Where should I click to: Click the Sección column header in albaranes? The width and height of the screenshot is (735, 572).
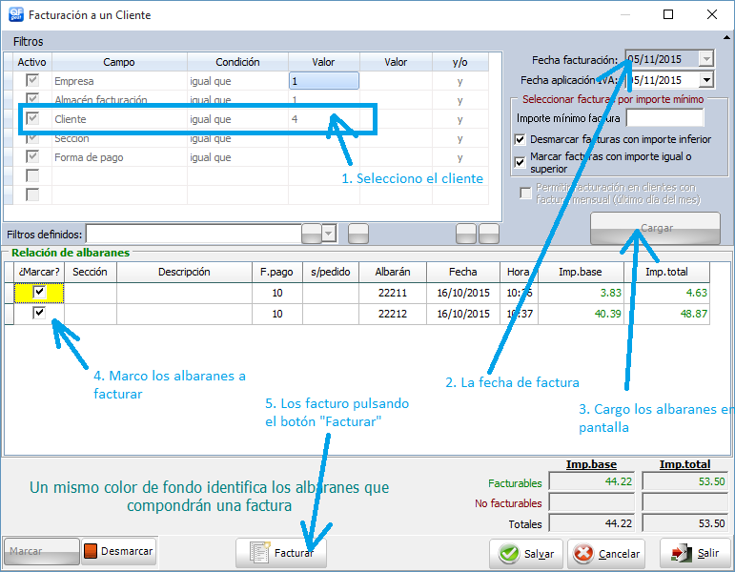tap(90, 272)
